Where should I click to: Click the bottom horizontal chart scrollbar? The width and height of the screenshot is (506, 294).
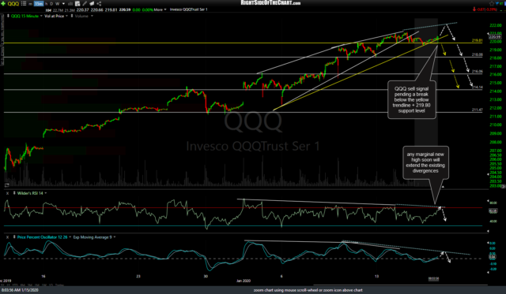click(x=400, y=285)
